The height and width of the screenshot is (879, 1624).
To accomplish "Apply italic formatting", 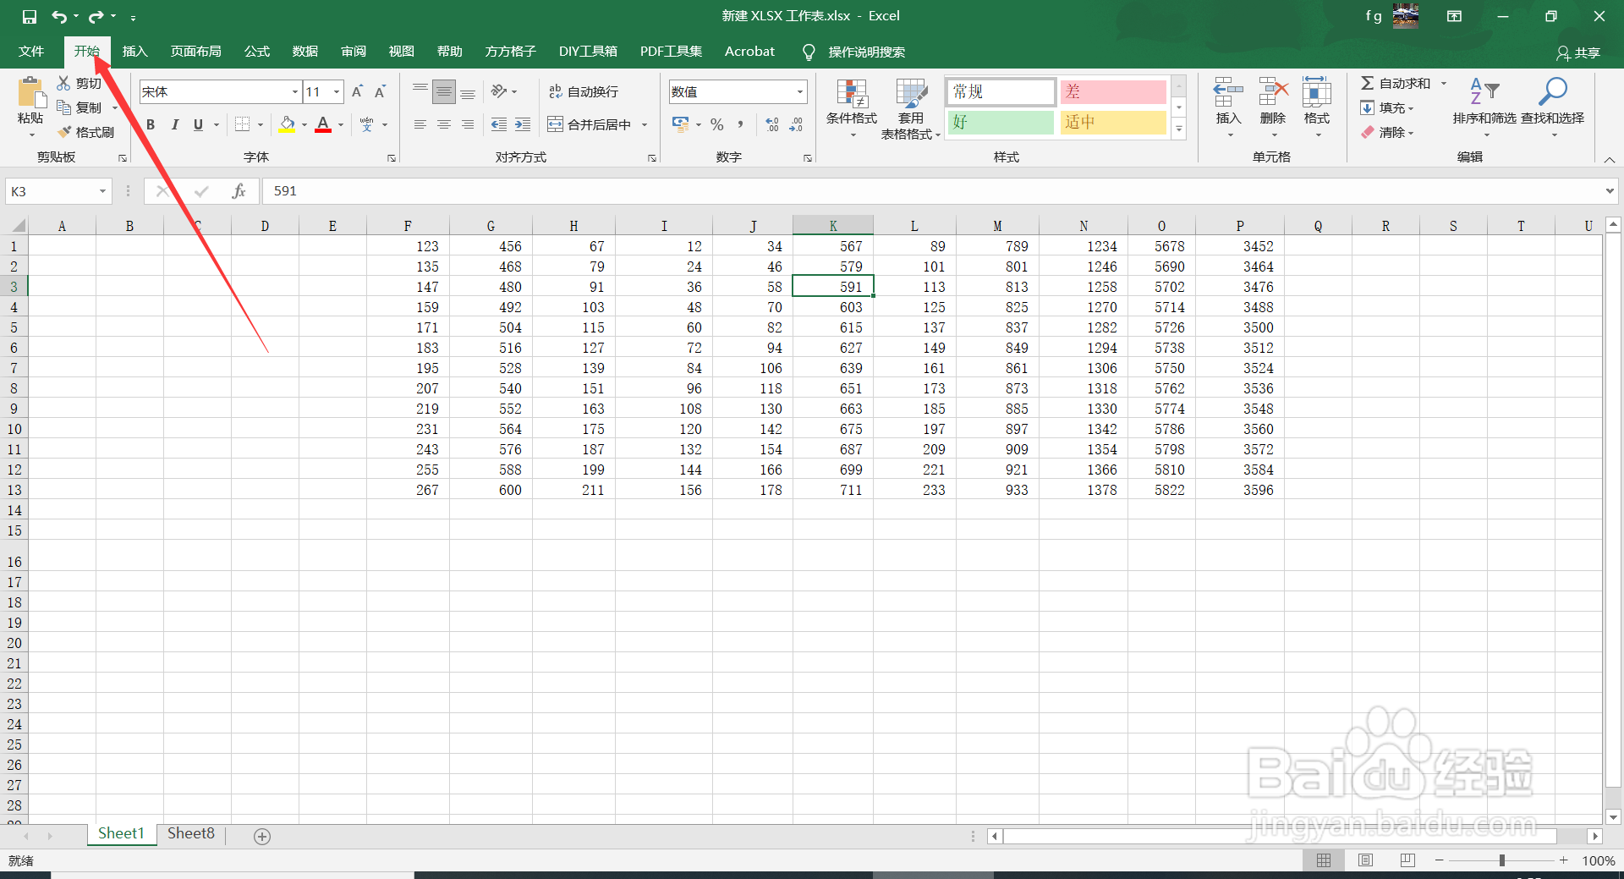I will [x=175, y=124].
